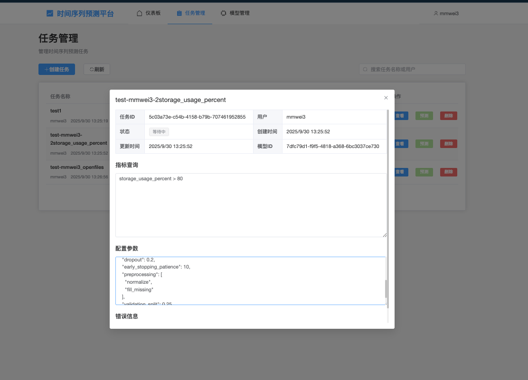Click the user value mmwei3 in dialog
The width and height of the screenshot is (528, 380).
tap(296, 117)
